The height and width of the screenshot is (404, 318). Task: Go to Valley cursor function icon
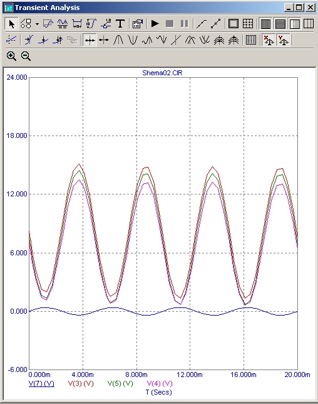tap(133, 40)
